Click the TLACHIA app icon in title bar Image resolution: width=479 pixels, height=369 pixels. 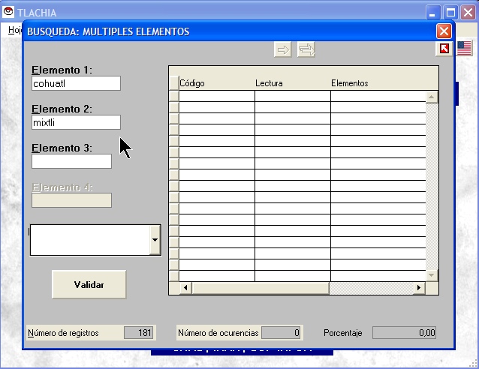8,12
